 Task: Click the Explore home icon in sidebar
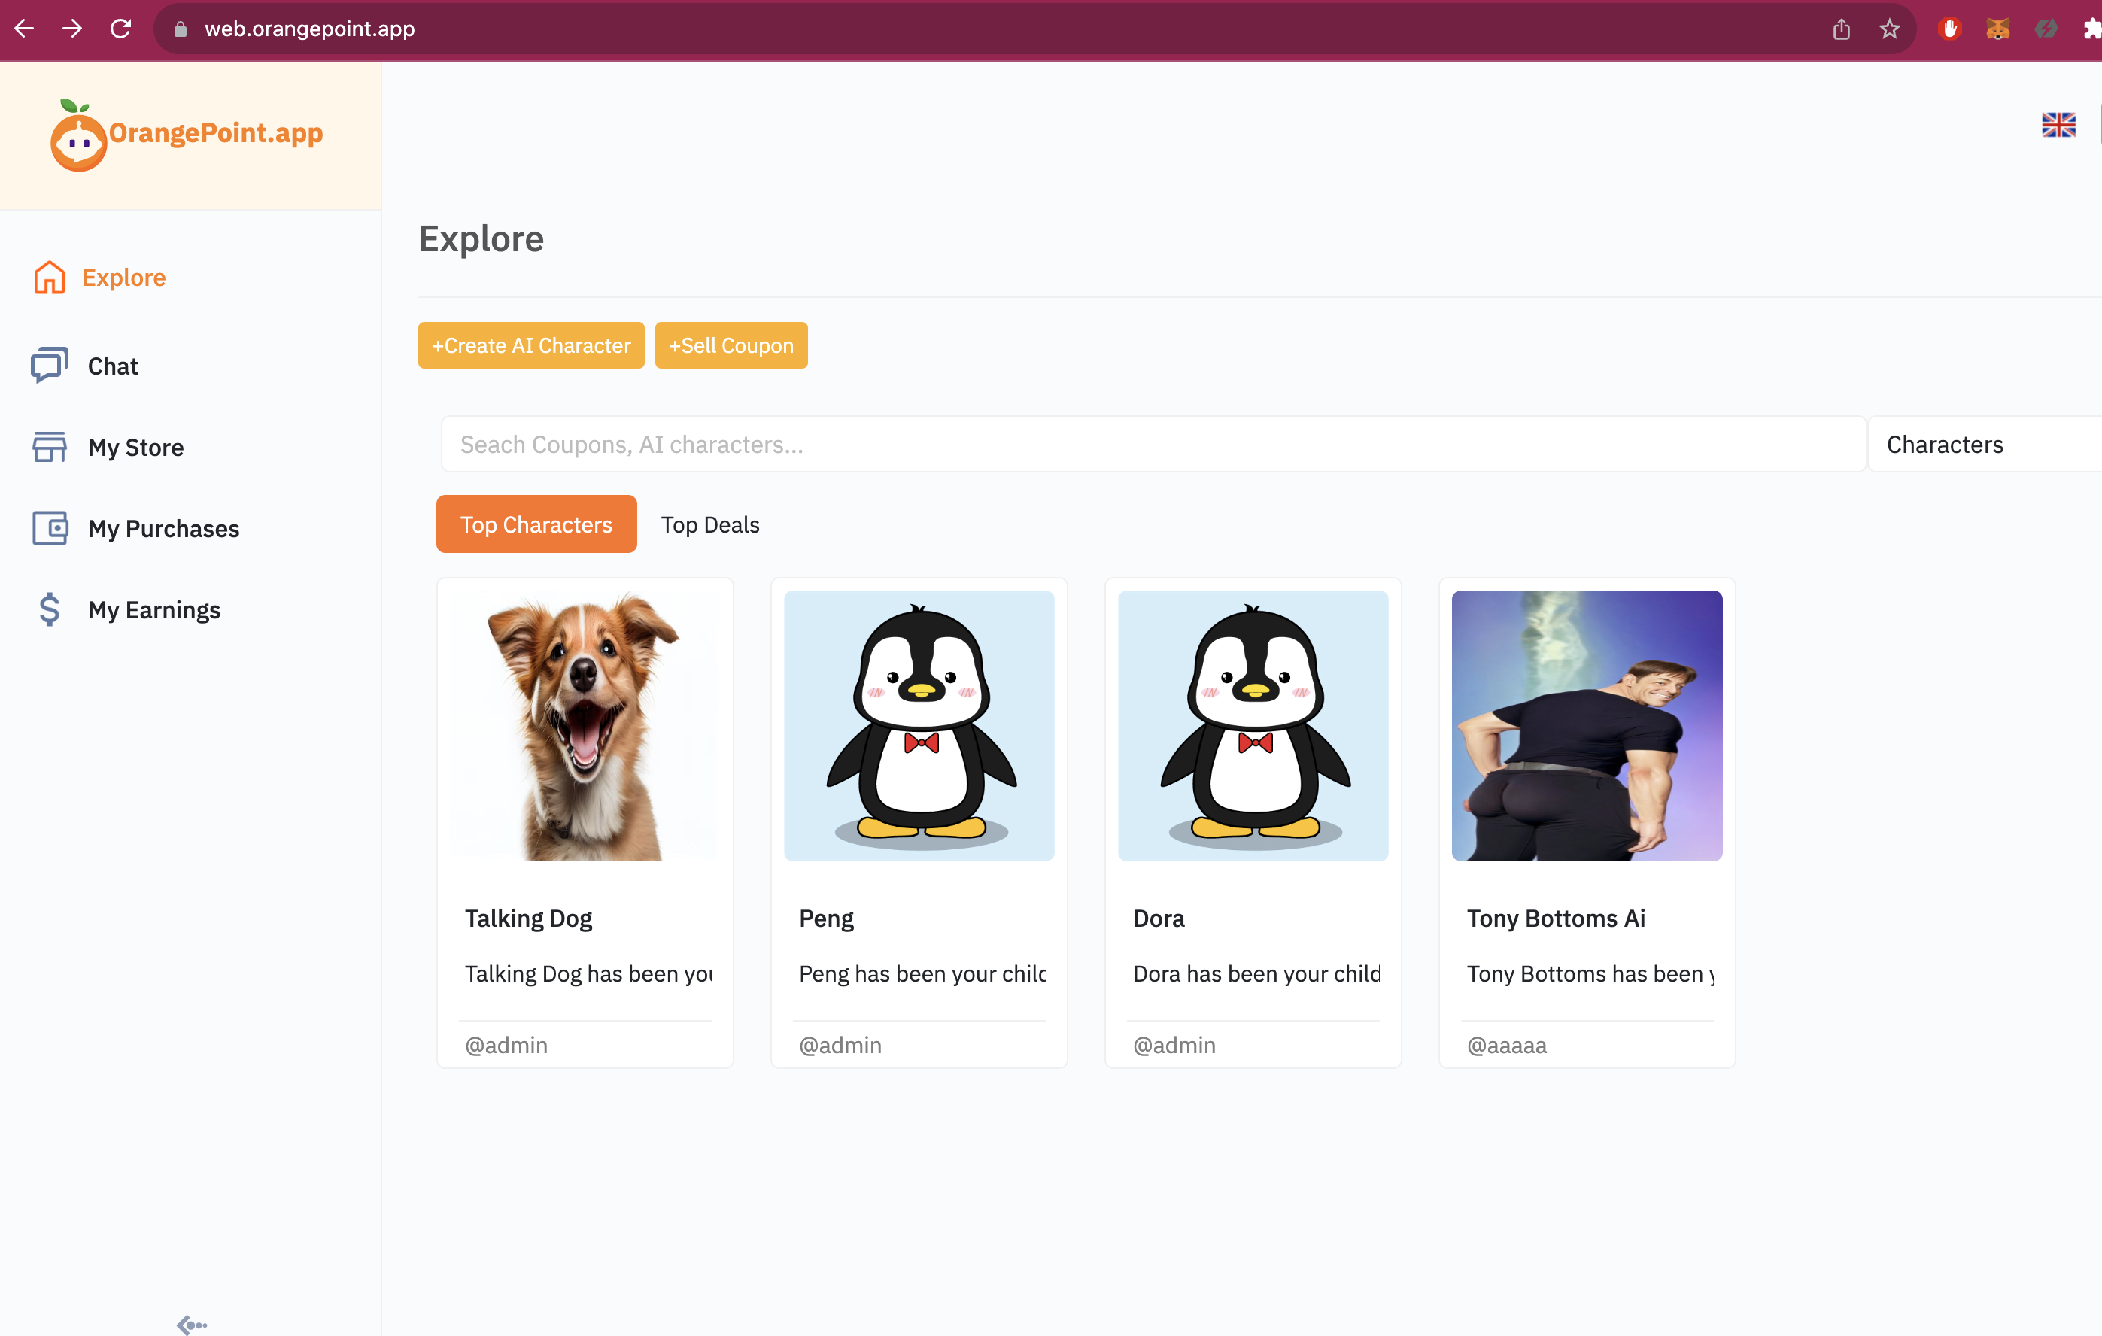pos(49,278)
